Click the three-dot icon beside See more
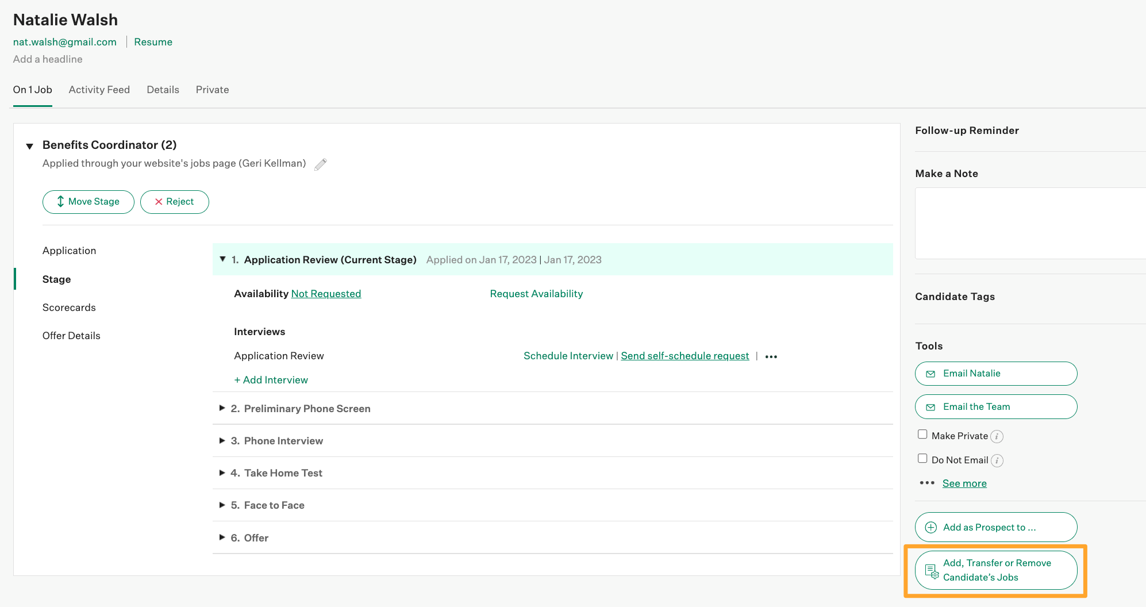 927,483
